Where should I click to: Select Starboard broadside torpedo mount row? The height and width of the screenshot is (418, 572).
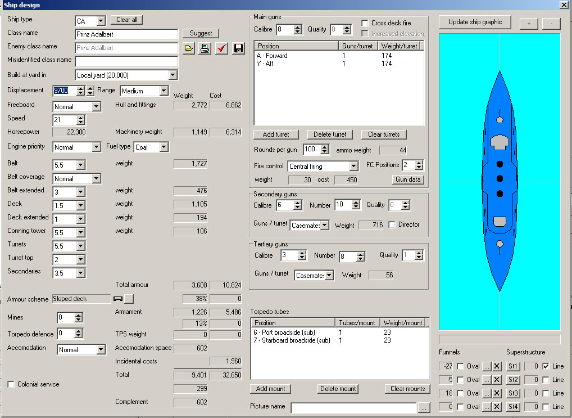pos(339,340)
